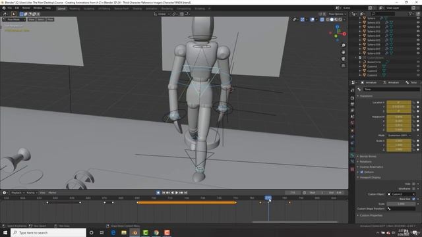Viewport: 422px width, 237px height.
Task: Open the Object properties tab
Action: tap(352, 130)
